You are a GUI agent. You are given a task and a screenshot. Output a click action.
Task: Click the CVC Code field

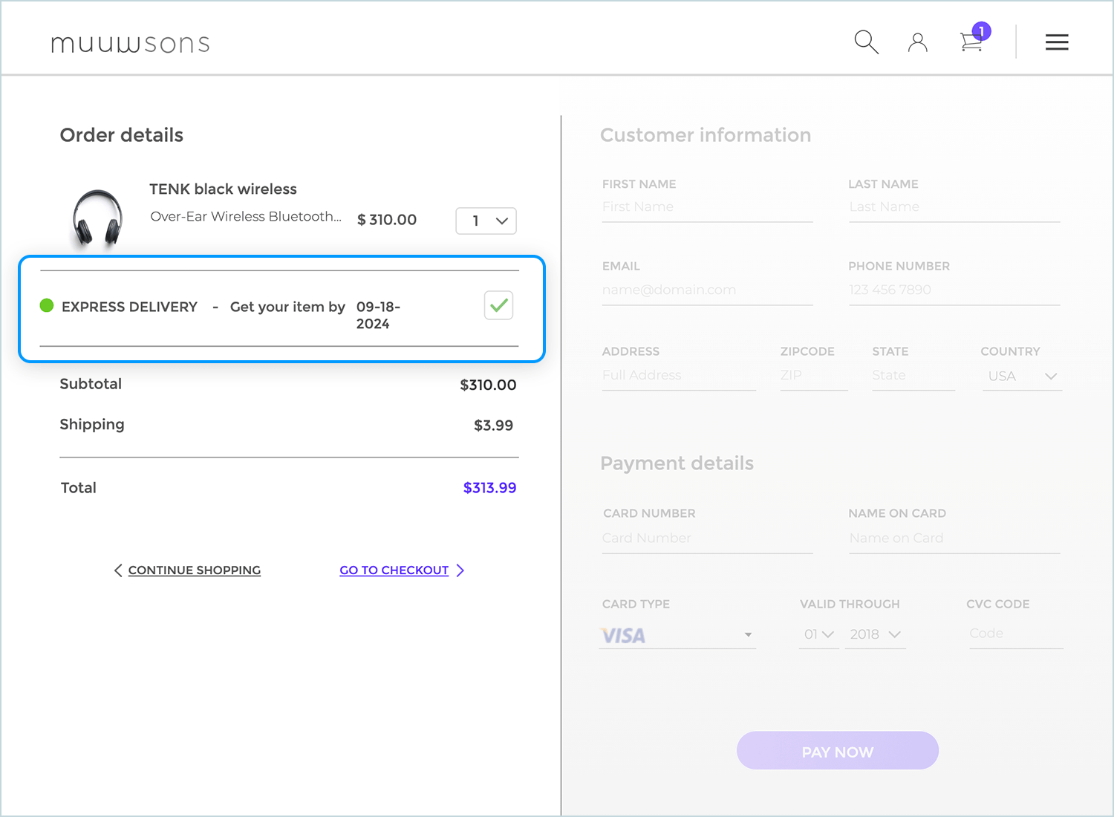pos(1016,634)
